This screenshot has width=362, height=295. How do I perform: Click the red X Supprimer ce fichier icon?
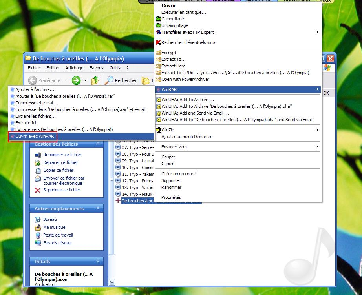pyautogui.click(x=38, y=190)
